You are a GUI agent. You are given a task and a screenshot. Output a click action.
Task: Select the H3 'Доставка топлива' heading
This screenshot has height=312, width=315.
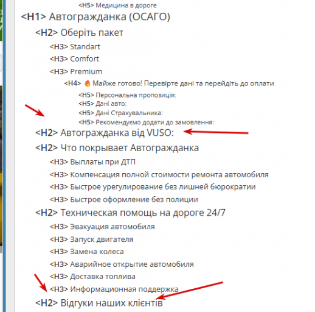[92, 277]
